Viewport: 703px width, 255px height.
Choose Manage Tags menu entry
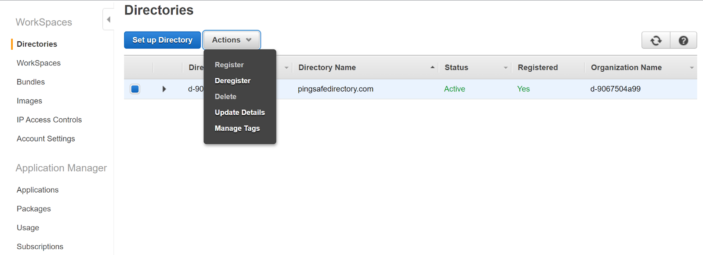pos(237,128)
